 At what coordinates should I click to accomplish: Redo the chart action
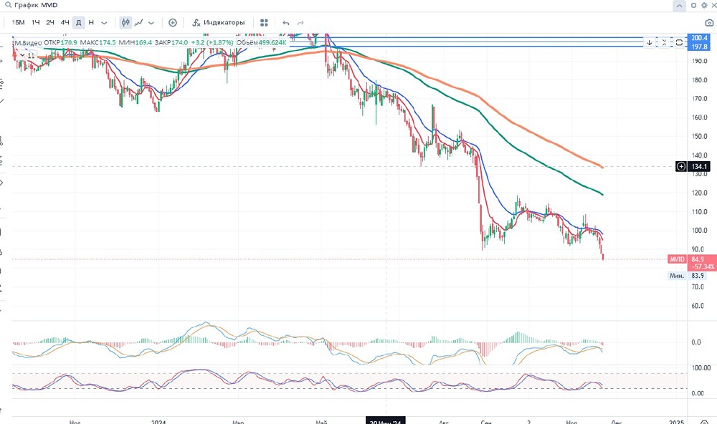coord(300,22)
